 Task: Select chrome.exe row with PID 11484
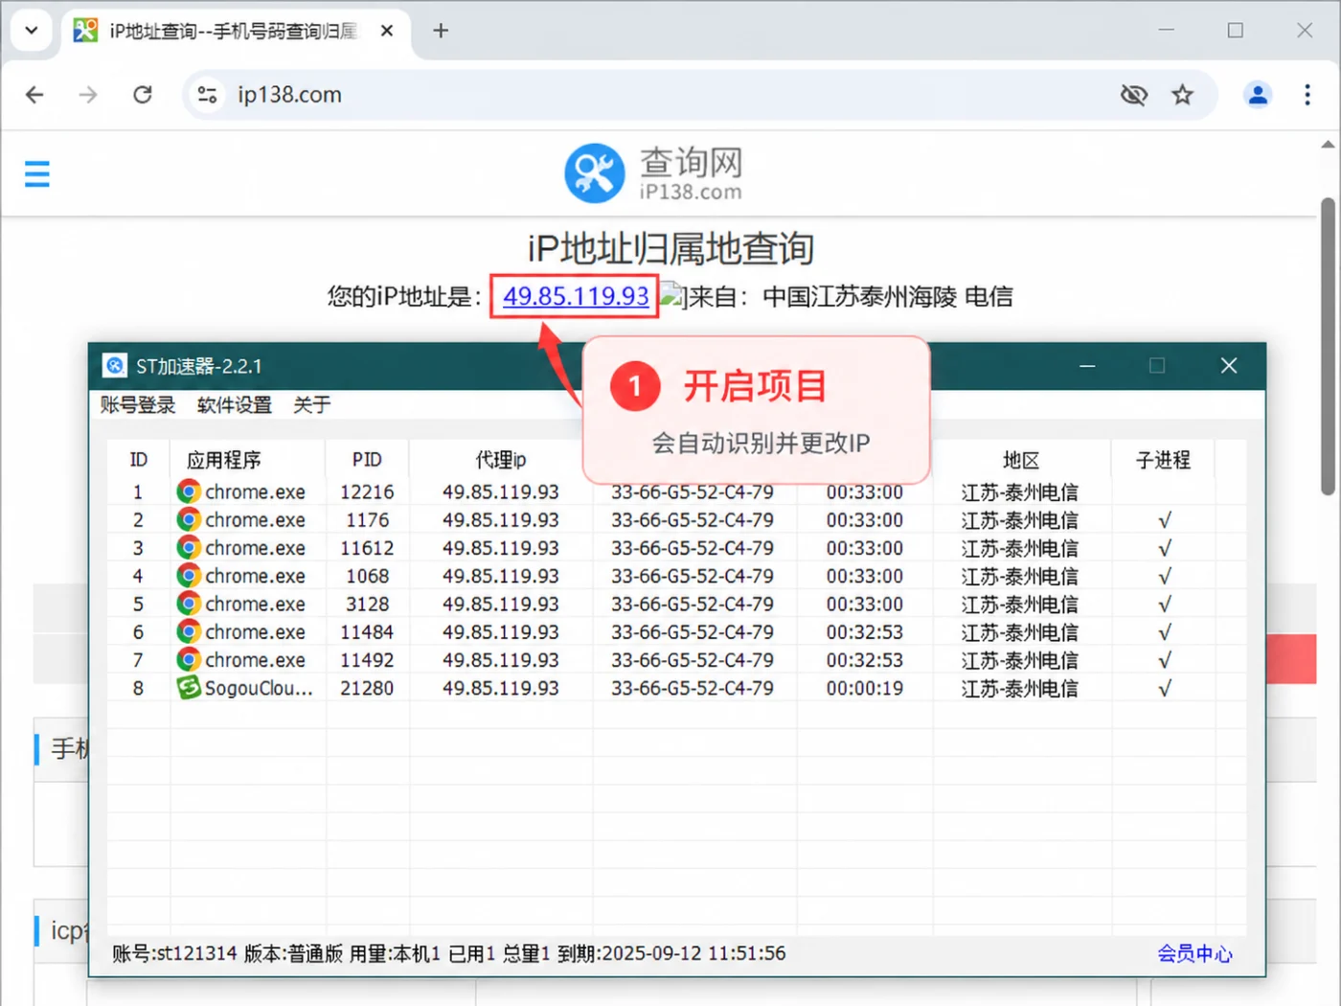(676, 632)
